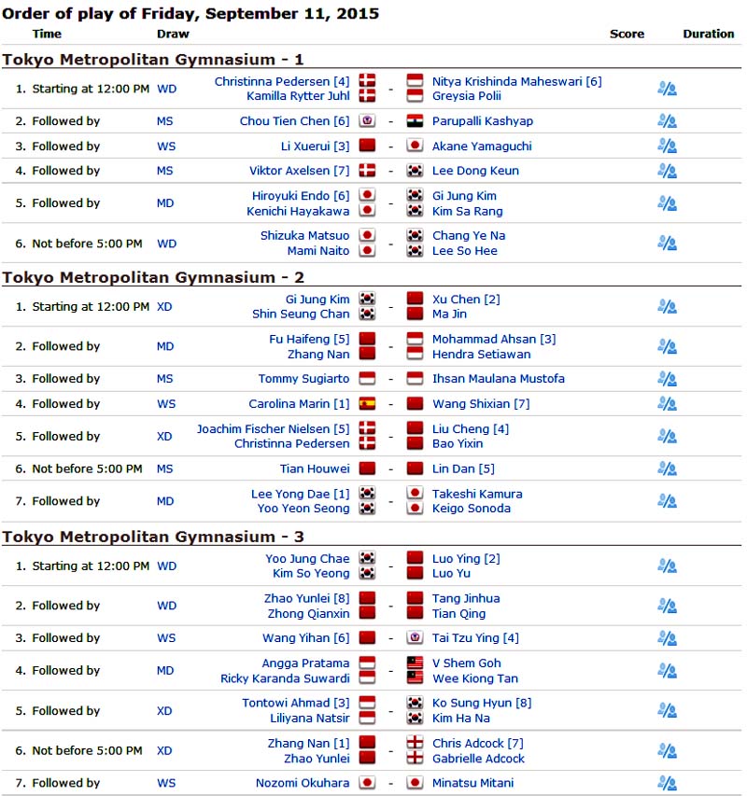Click head-to-head icon for Wang Yihan match
This screenshot has height=796, width=747.
tap(667, 638)
